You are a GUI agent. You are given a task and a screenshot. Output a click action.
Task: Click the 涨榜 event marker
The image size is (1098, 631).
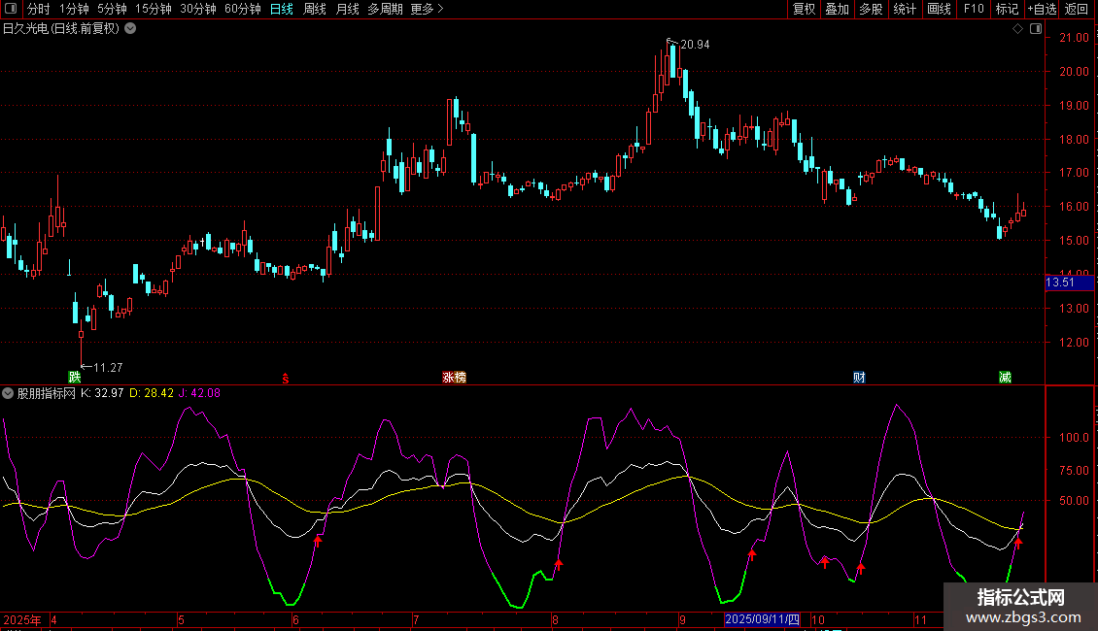[x=455, y=377]
